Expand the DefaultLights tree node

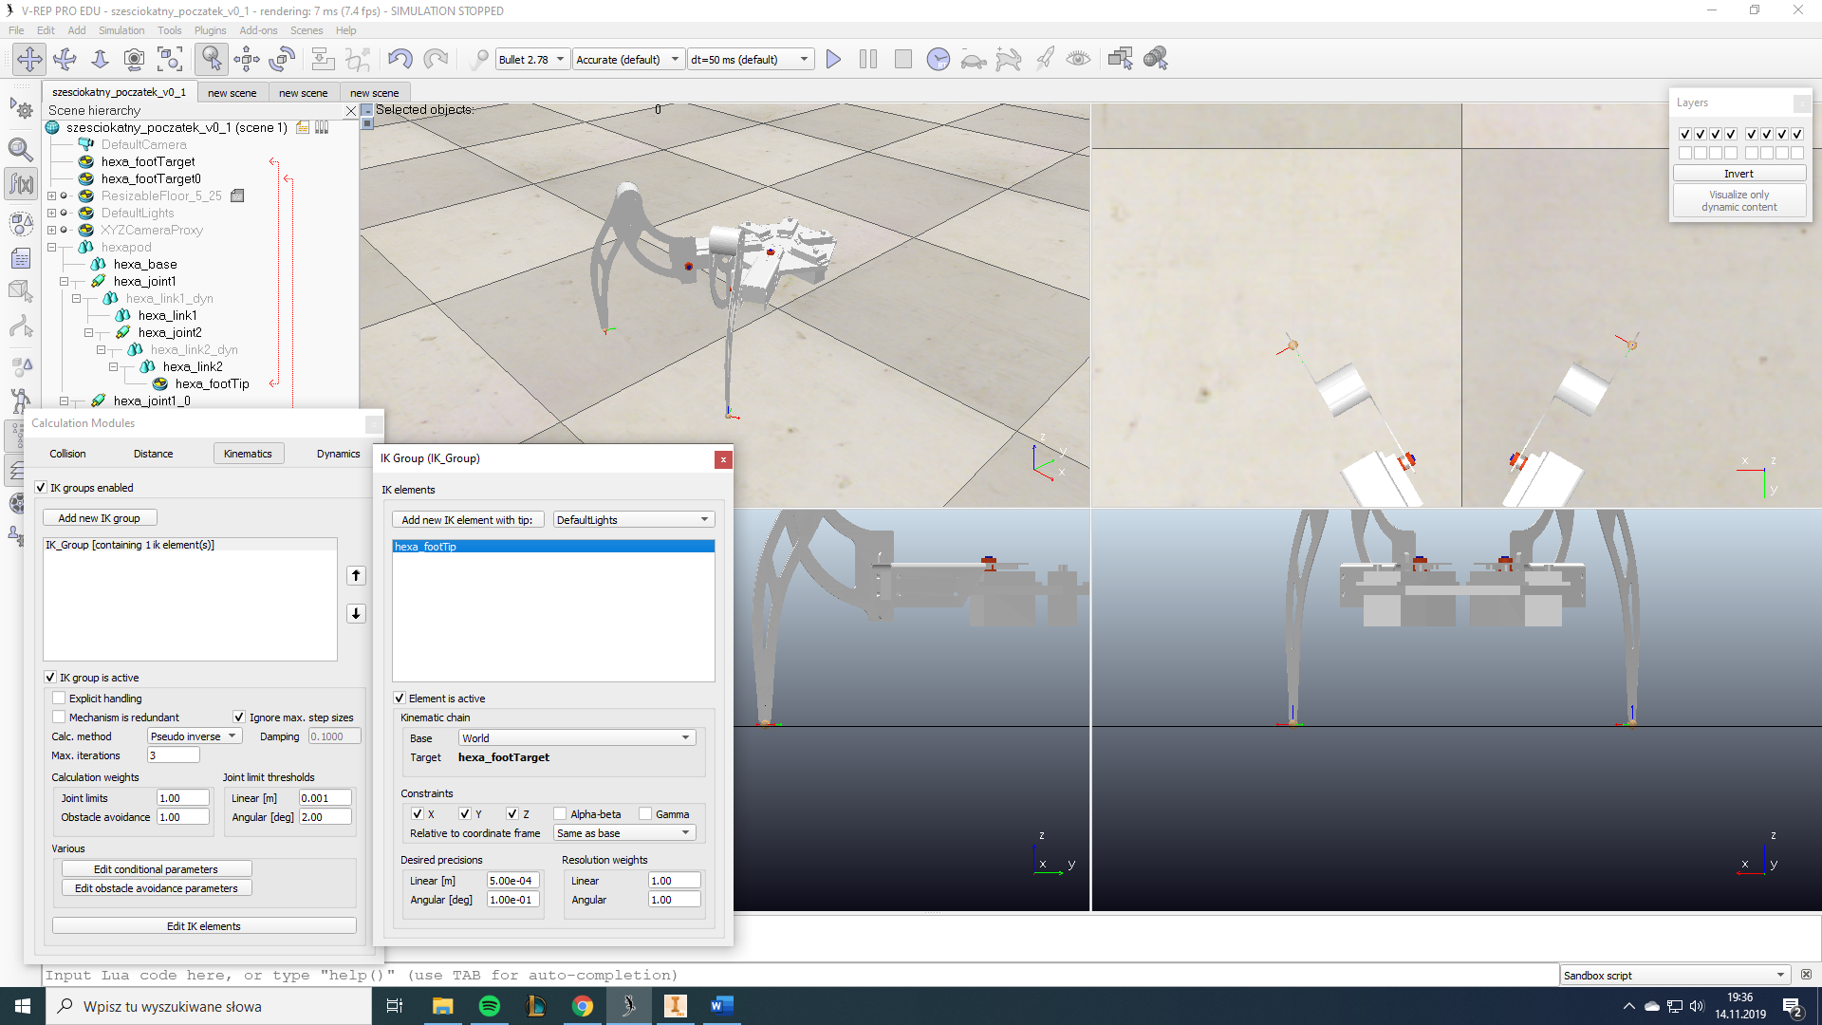click(x=52, y=214)
